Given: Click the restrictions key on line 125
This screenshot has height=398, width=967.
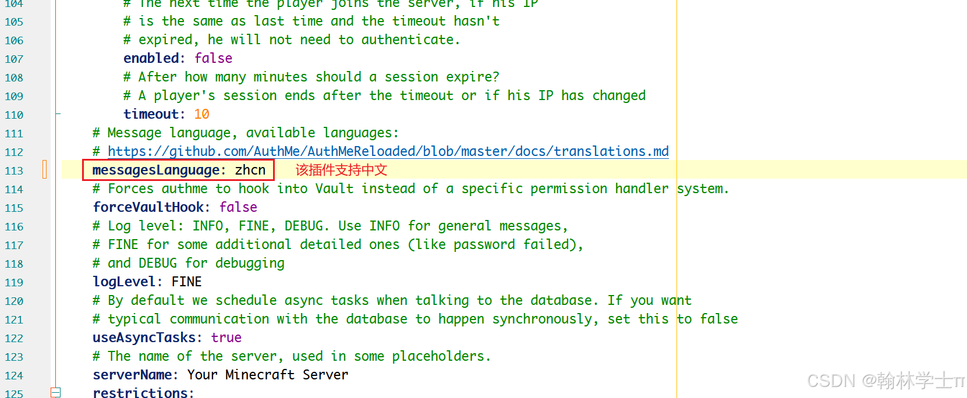Looking at the screenshot, I should 140,393.
